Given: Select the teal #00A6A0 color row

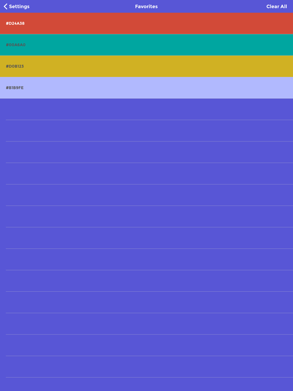Looking at the screenshot, I should (x=146, y=45).
